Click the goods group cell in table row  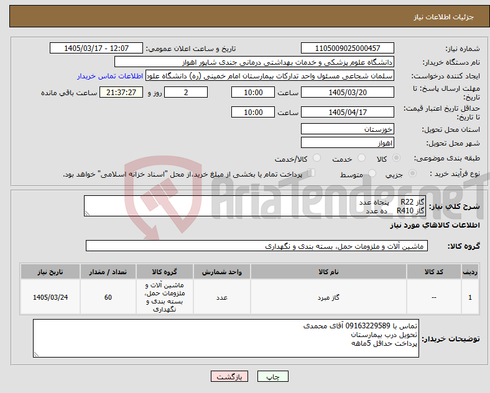(x=165, y=297)
